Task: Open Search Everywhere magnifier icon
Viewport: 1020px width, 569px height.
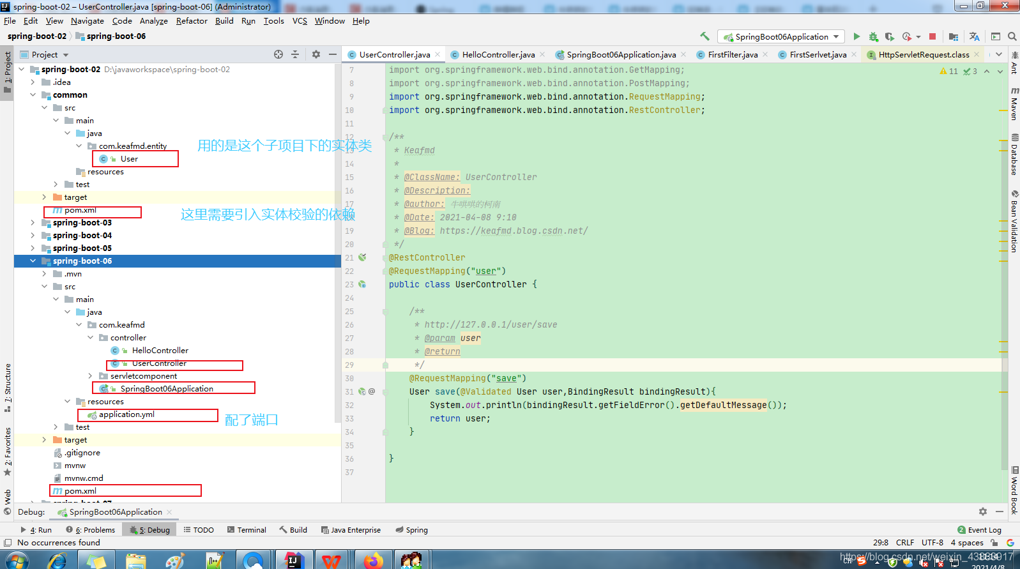Action: 1012,37
